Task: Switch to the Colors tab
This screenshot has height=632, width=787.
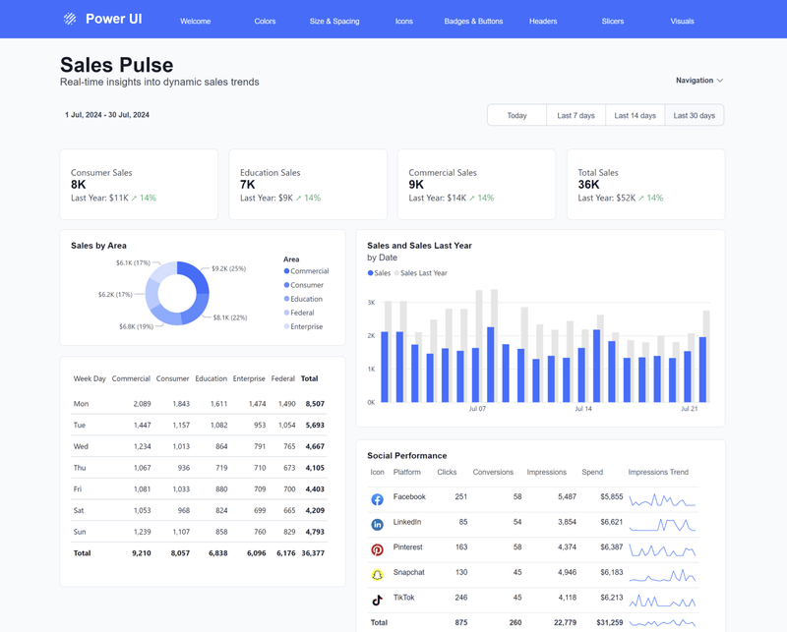Action: (264, 20)
